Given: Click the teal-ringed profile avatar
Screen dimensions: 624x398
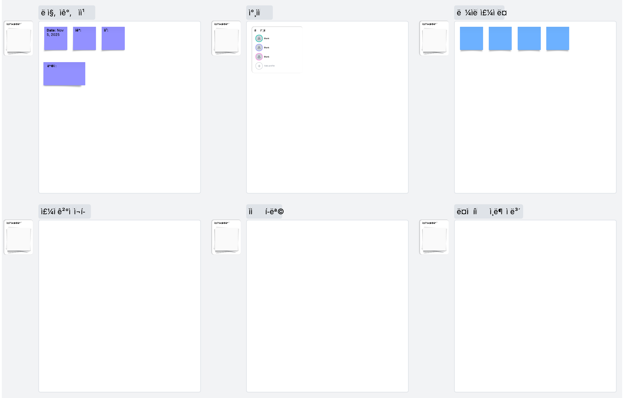Looking at the screenshot, I should (x=259, y=38).
